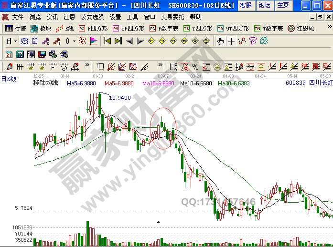
Task: Click the save floppy disk icon
Action: click(x=42, y=53)
